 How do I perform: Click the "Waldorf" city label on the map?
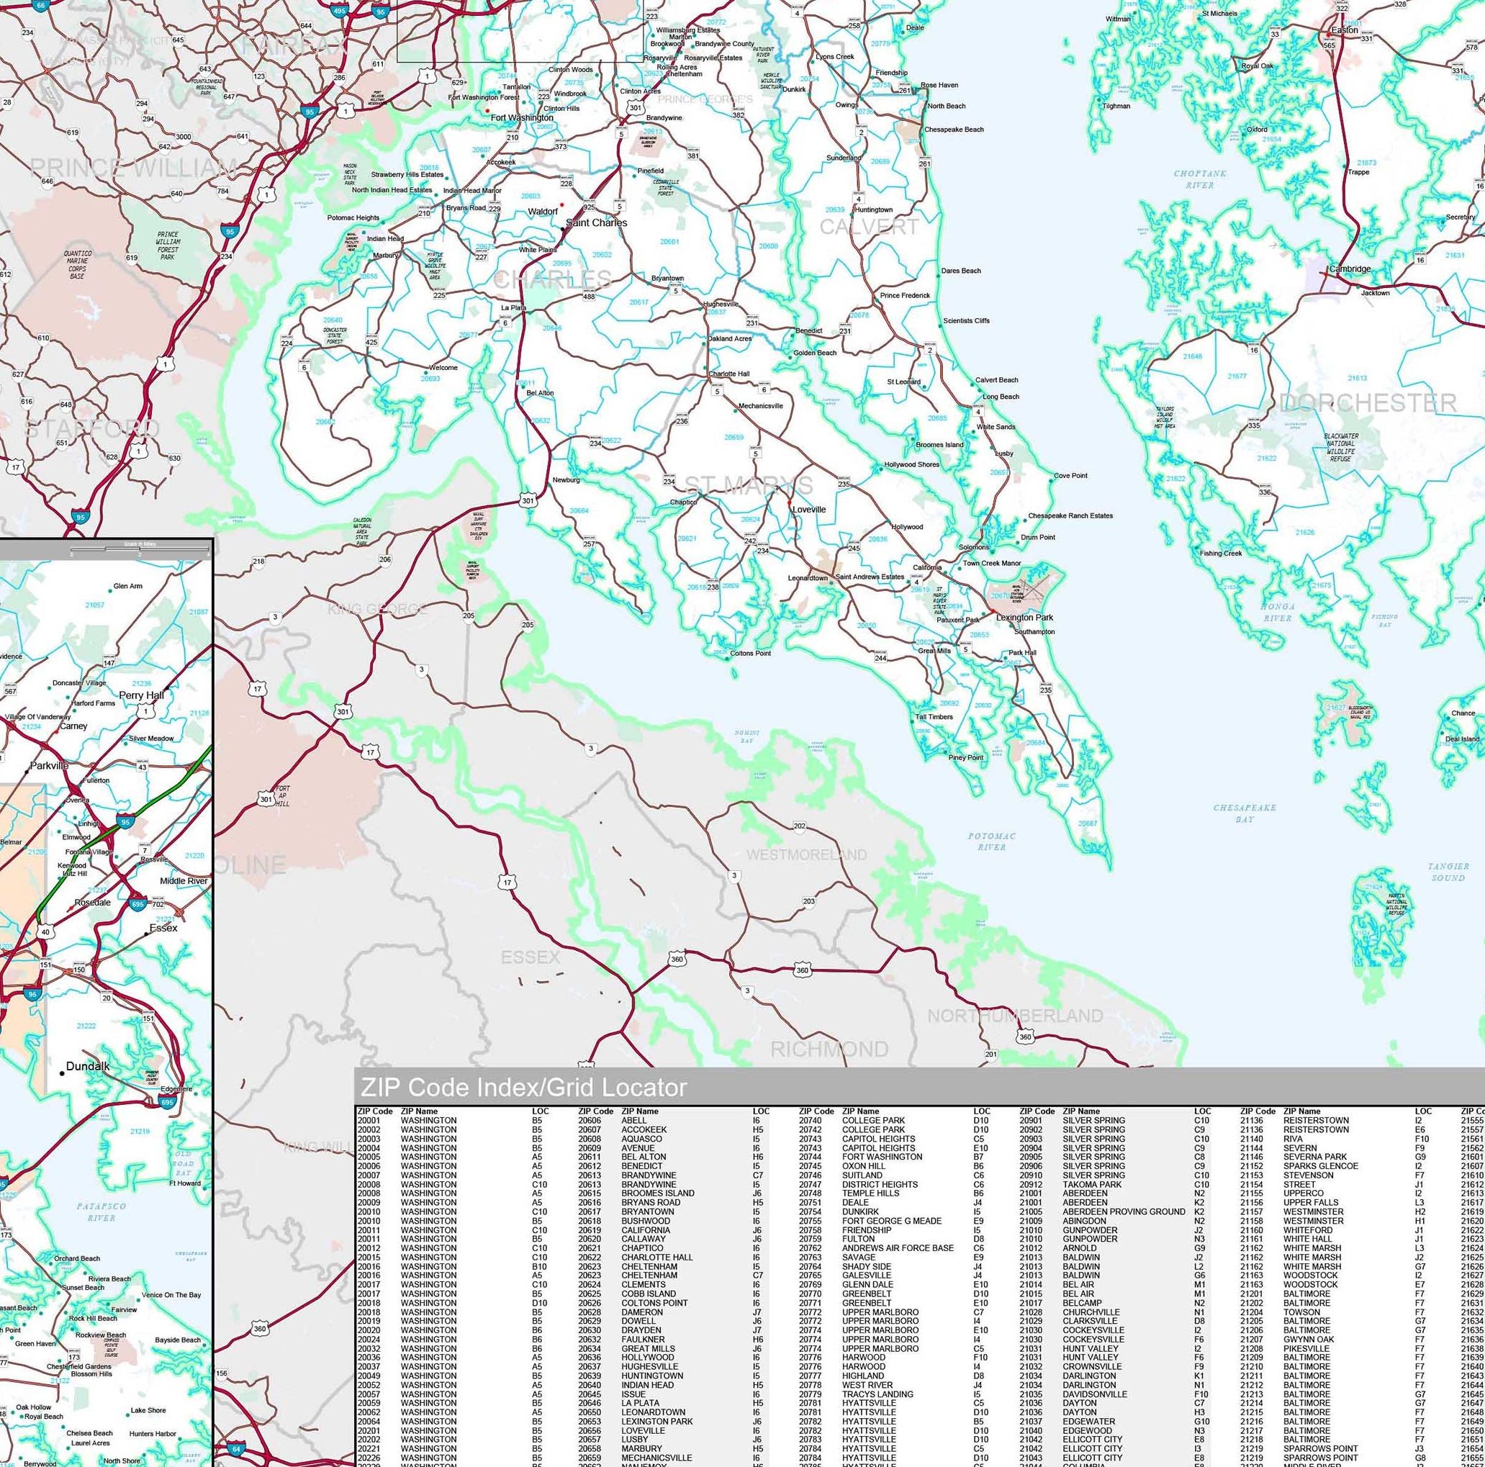pos(543,212)
